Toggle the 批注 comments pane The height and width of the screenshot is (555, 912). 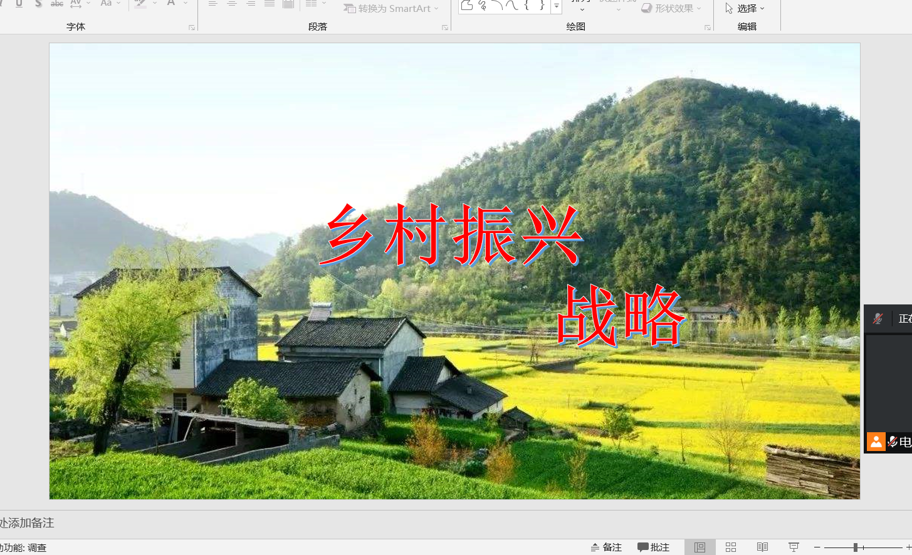[653, 547]
